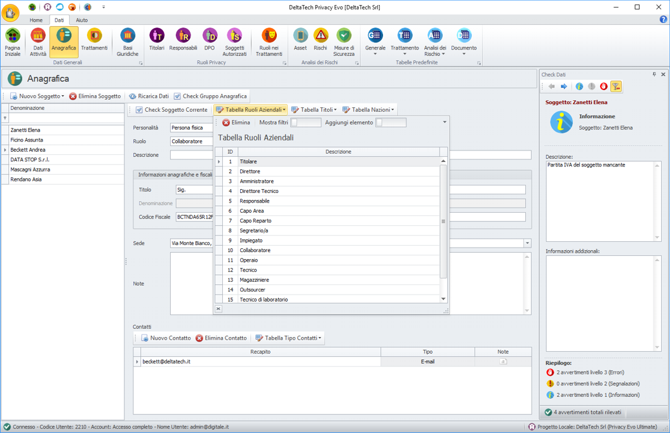The image size is (670, 433).
Task: Select Mascagni Azzurra in the subject list
Action: [x=30, y=170]
